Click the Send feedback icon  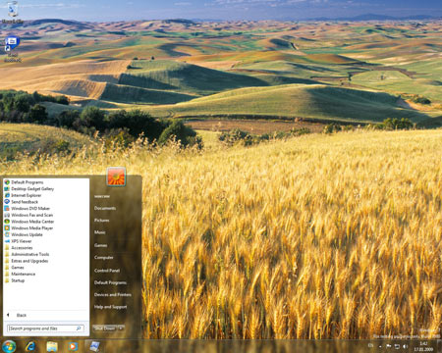[7, 202]
